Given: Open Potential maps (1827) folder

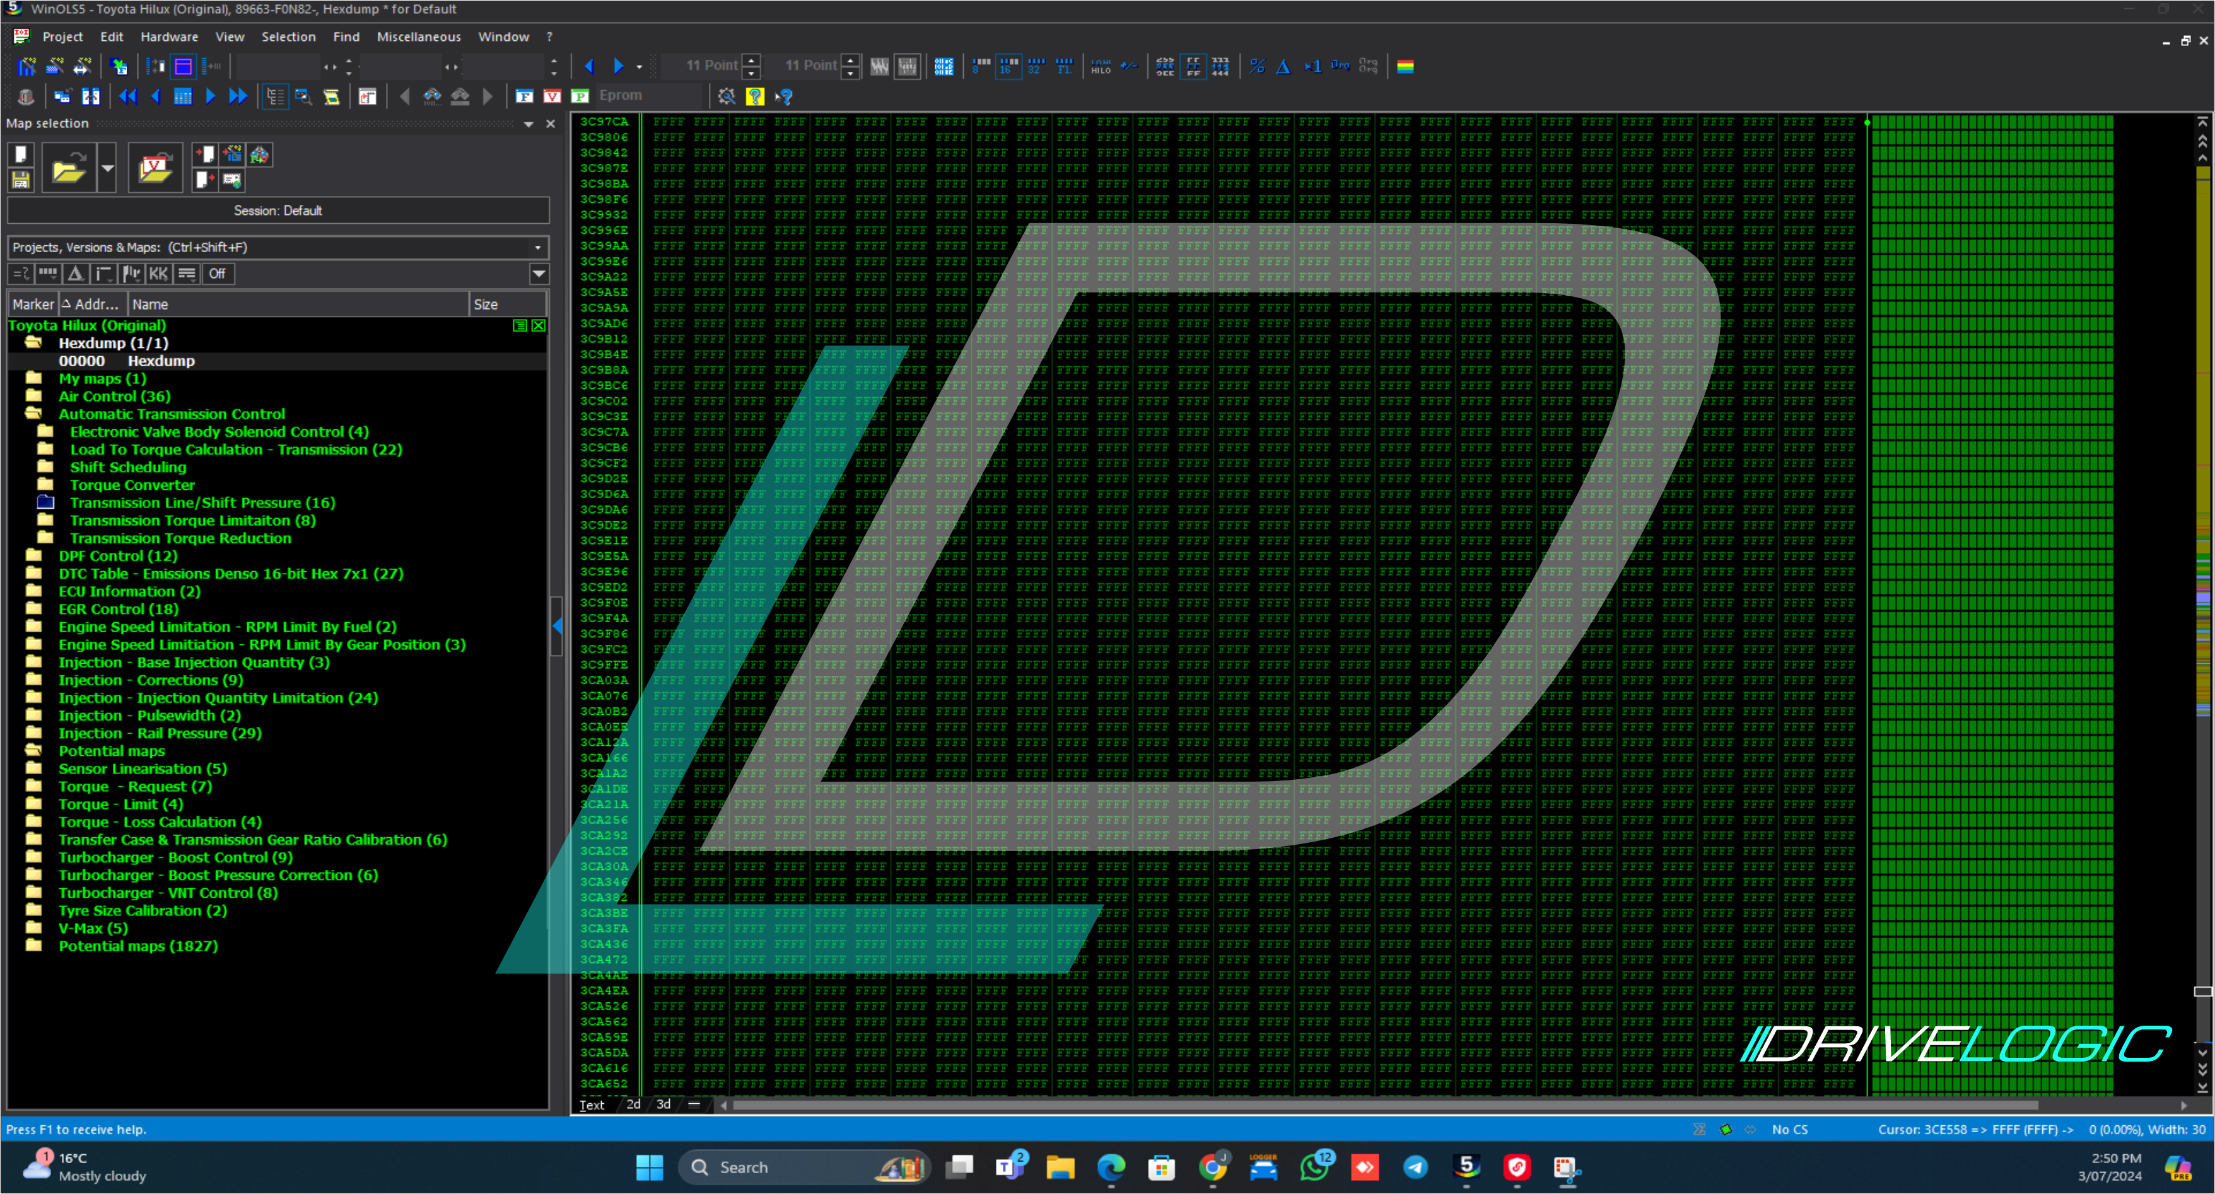Looking at the screenshot, I should (x=139, y=946).
